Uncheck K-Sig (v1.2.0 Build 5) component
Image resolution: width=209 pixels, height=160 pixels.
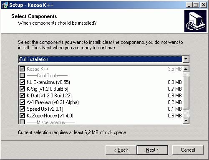tap(22, 89)
